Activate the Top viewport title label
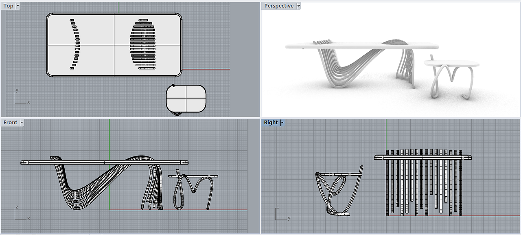Screen dimensions: 521x235 click(8, 6)
